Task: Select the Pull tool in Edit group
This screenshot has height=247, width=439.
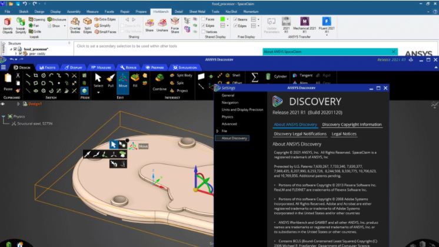Action: [x=110, y=80]
